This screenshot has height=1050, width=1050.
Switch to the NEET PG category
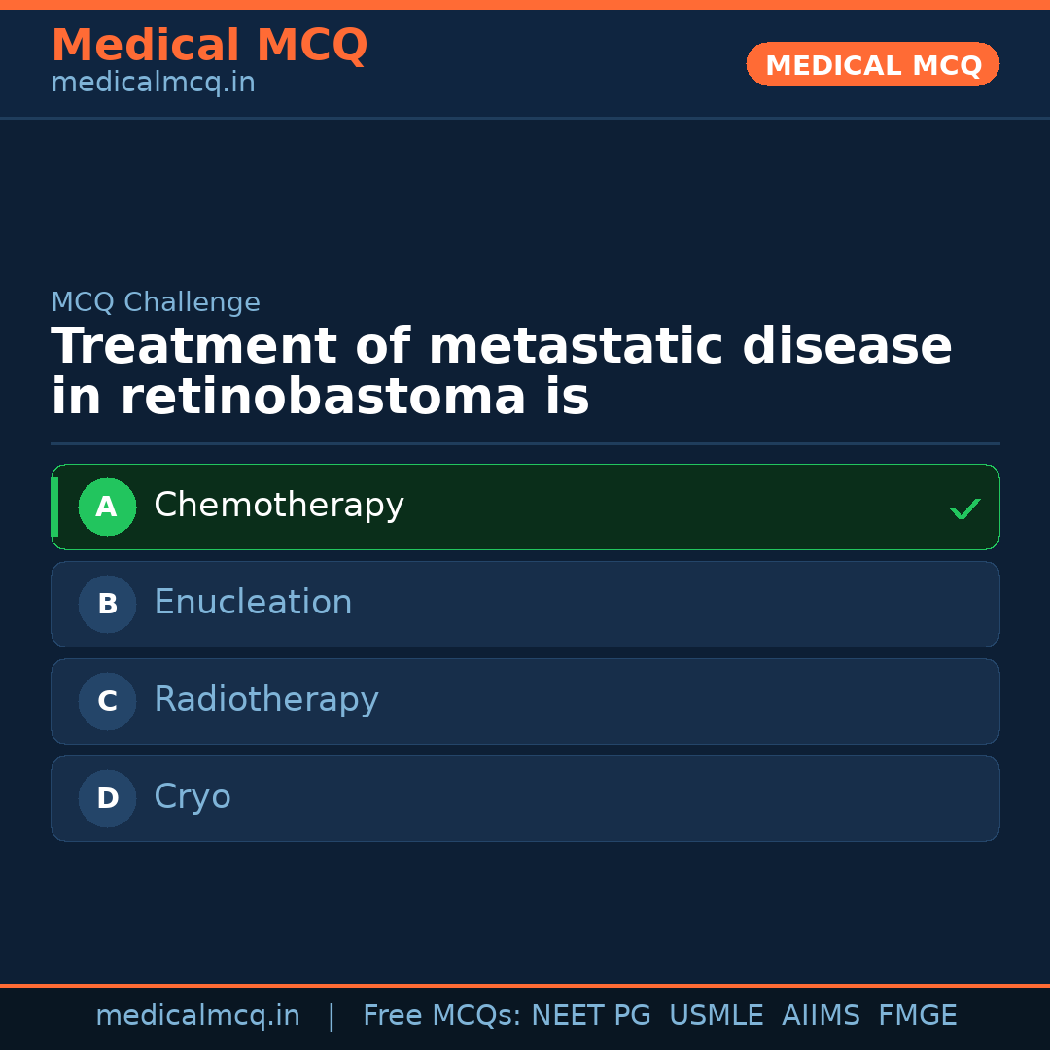point(590,1014)
